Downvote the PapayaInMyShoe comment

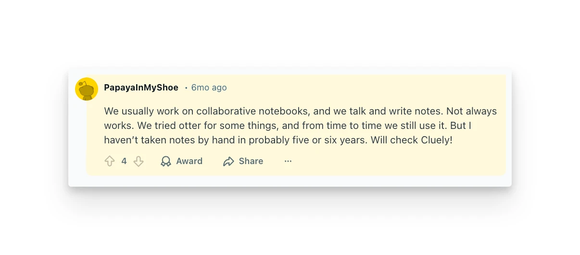[139, 161]
